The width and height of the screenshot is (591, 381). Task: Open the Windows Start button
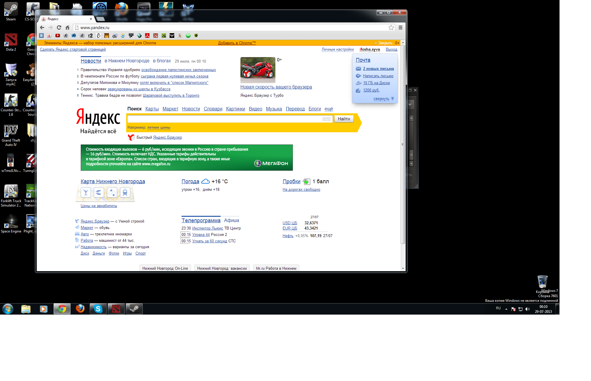tap(8, 309)
